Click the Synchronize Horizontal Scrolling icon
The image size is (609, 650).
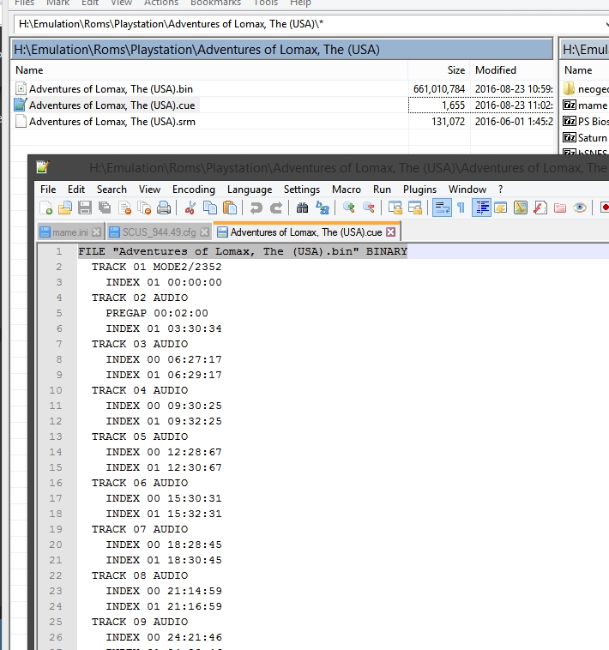point(414,208)
